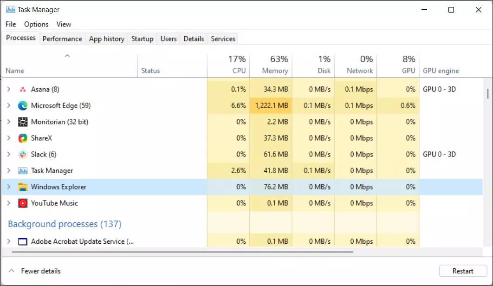Click the Background processes heading
The height and width of the screenshot is (286, 493).
[x=65, y=224]
